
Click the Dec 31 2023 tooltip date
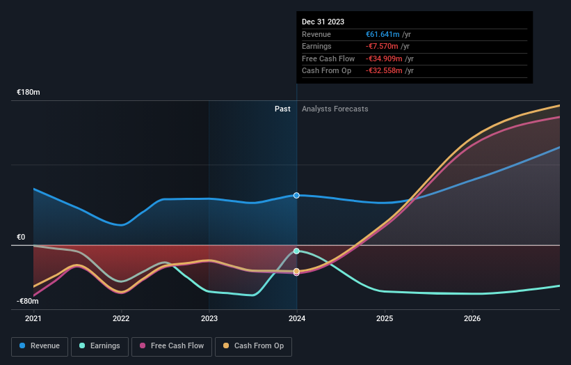[x=323, y=22]
